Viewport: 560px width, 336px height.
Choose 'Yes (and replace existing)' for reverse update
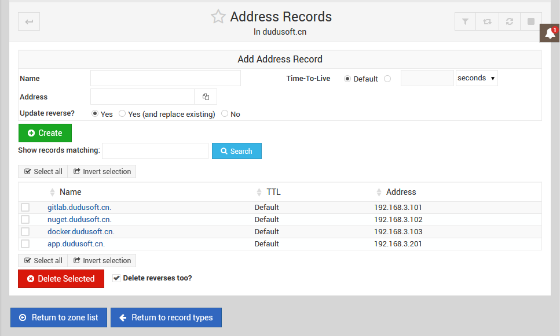[122, 114]
